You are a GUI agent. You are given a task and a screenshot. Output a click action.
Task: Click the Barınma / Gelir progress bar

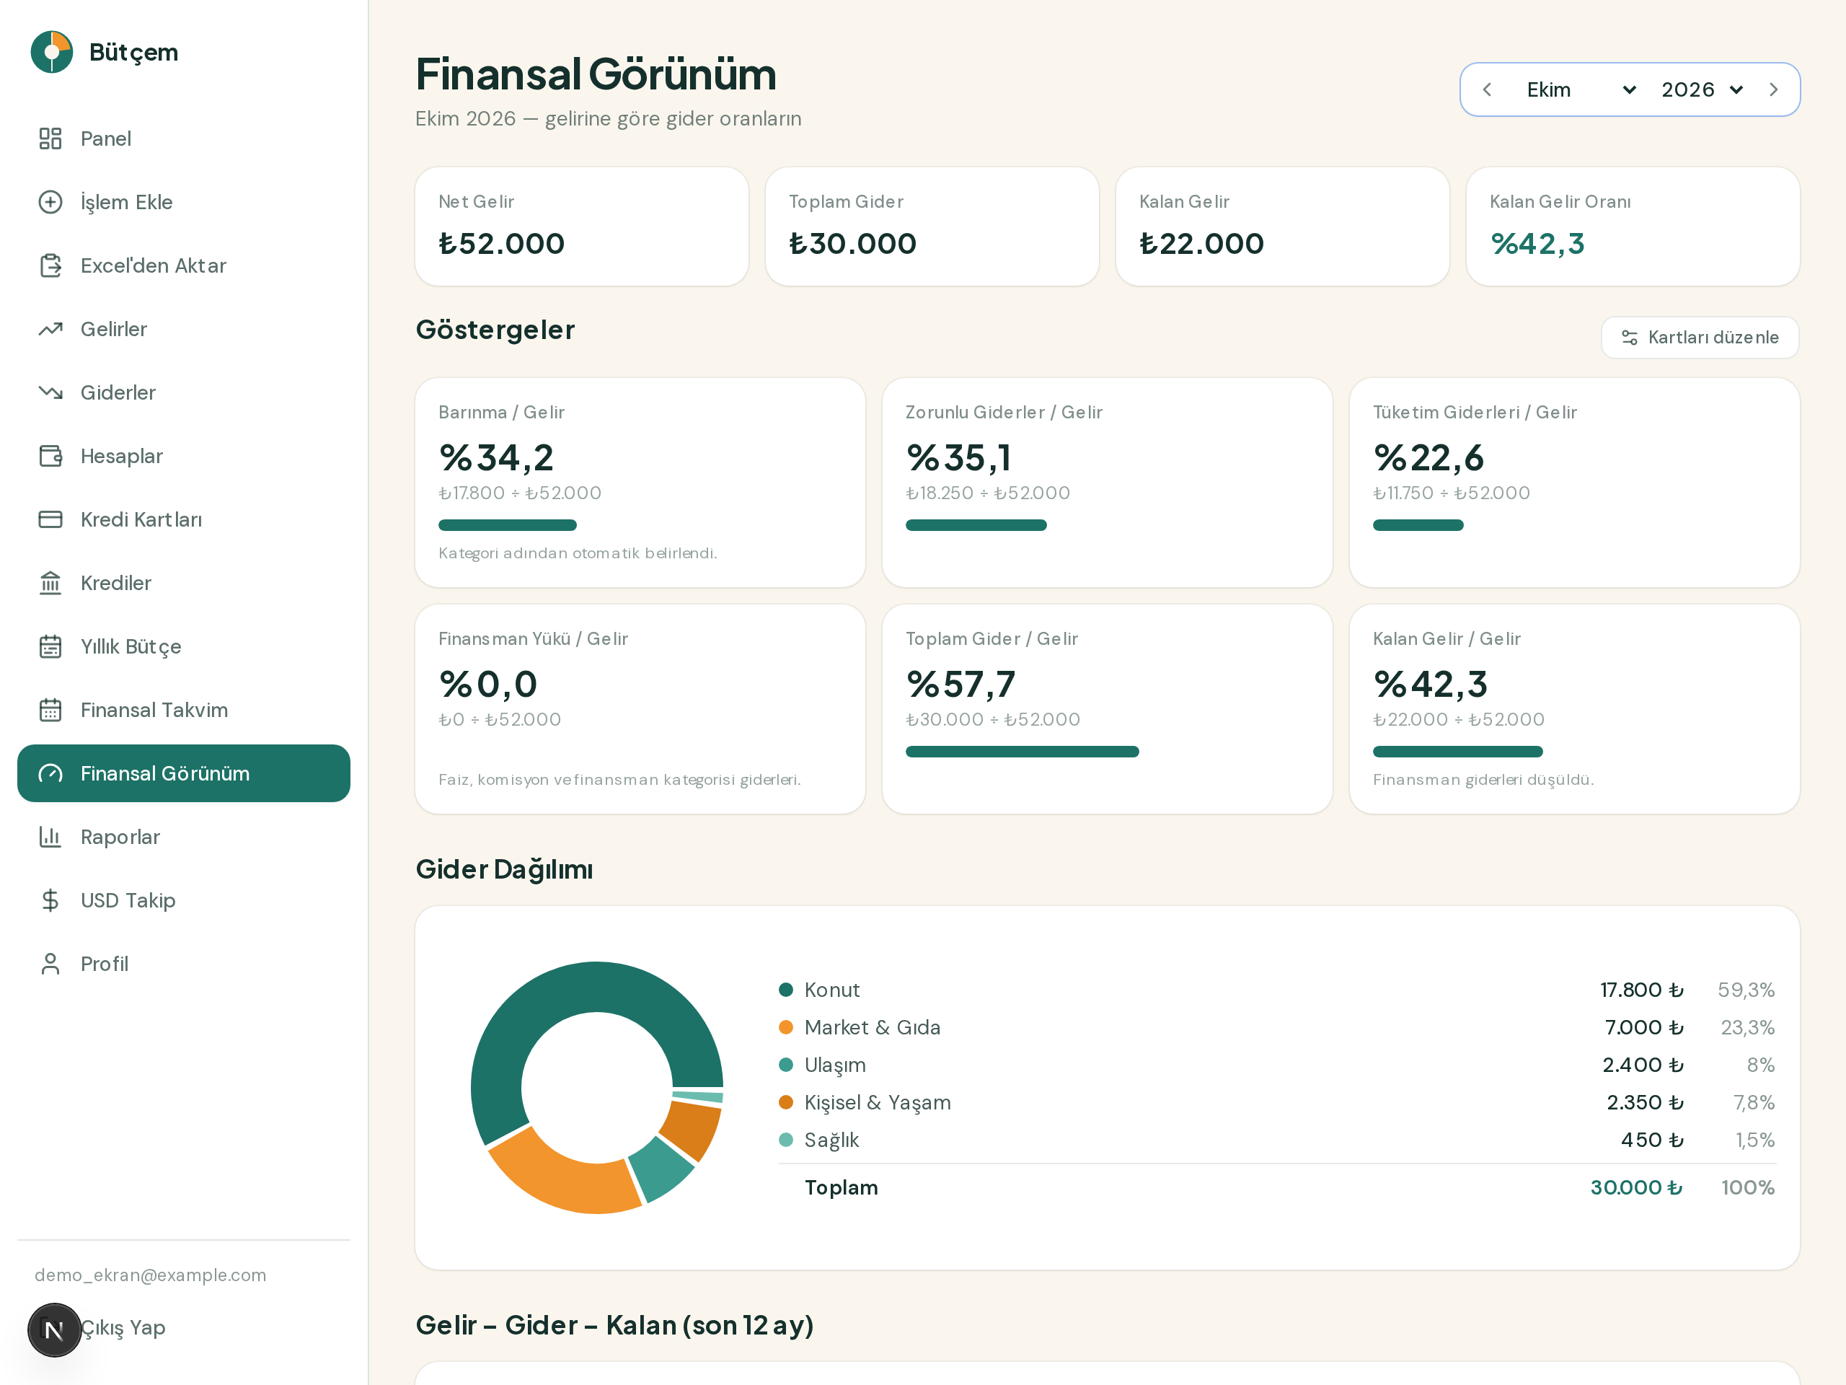(x=508, y=525)
